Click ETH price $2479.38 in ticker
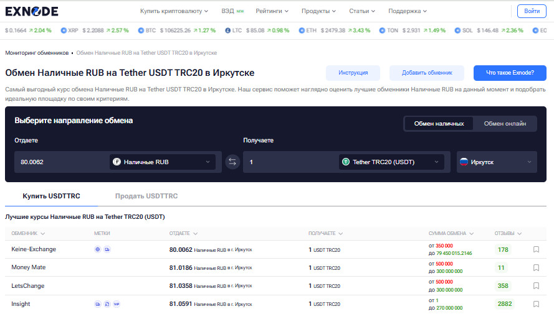The height and width of the screenshot is (314, 554). [x=333, y=30]
